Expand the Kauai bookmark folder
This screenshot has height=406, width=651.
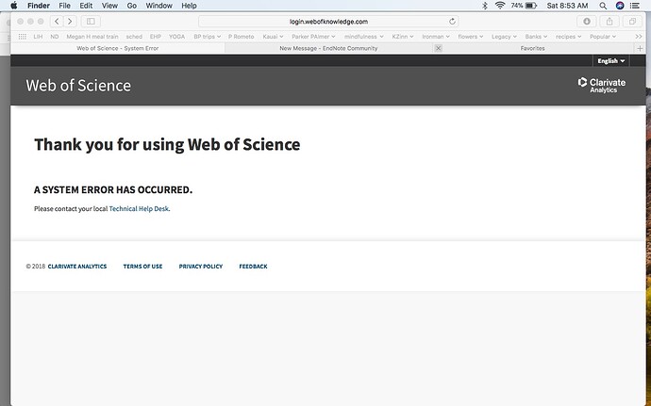(x=273, y=37)
